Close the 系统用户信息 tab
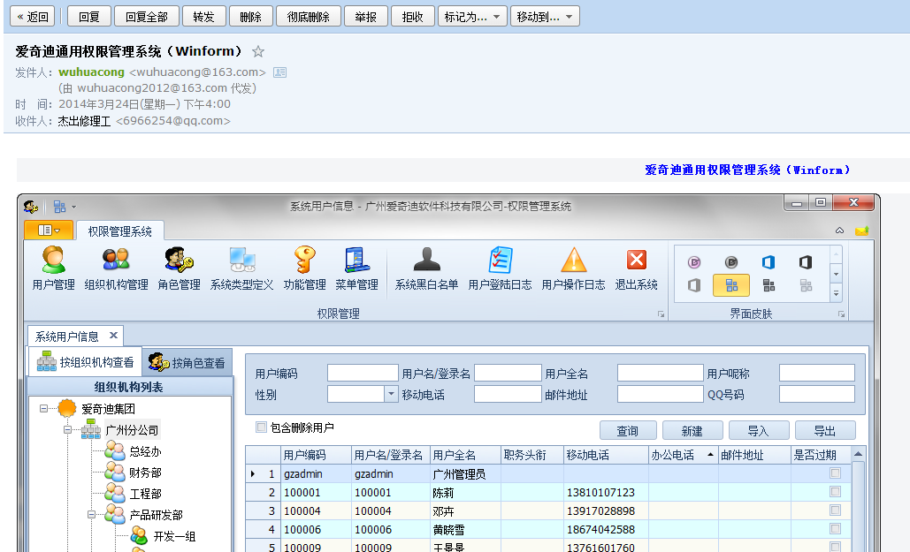Screen dimensions: 910x552 click(114, 335)
